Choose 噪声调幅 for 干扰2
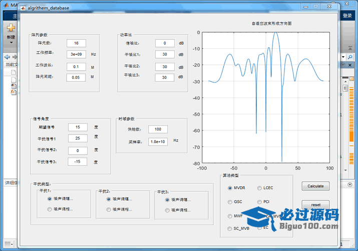Viewport: 358px width, 251px height. click(109, 199)
